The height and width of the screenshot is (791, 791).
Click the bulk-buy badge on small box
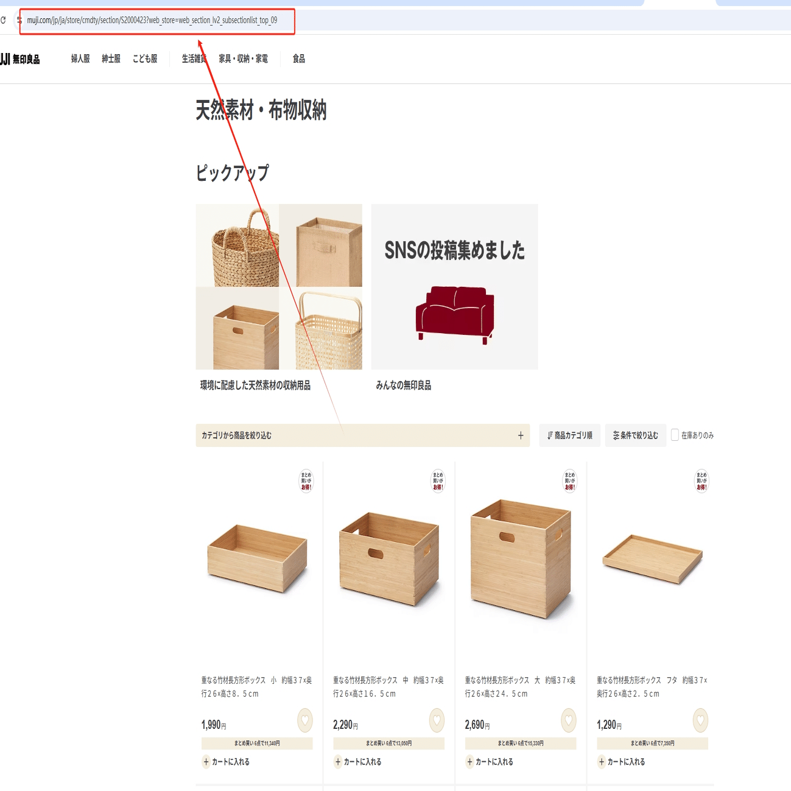click(306, 481)
